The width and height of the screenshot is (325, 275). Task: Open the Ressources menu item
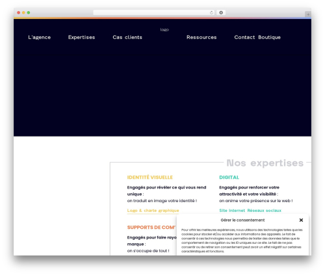[x=201, y=37]
